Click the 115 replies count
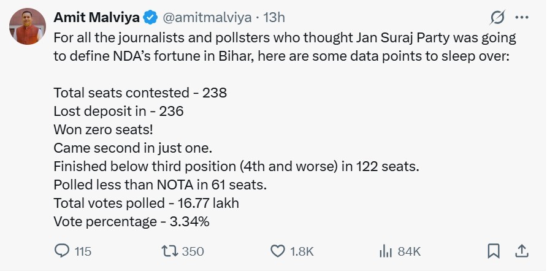The height and width of the screenshot is (271, 547). [83, 251]
